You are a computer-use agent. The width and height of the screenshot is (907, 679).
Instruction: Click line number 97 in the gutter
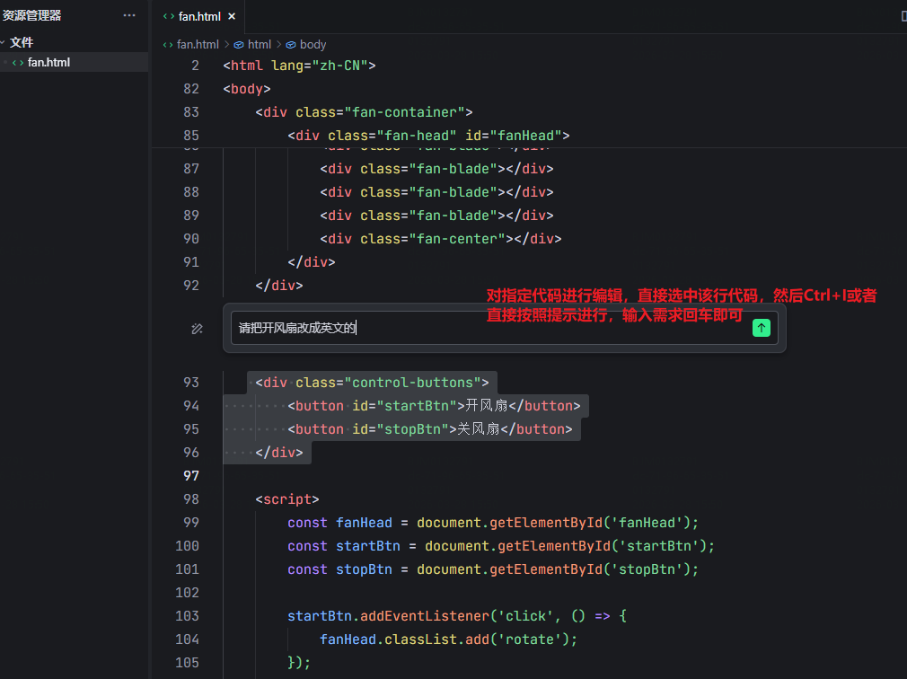(191, 475)
